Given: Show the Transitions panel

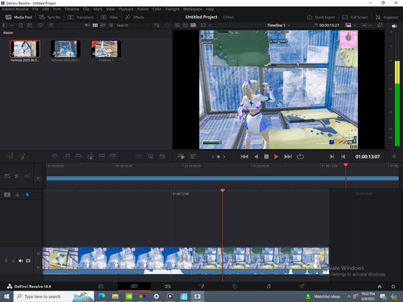Looking at the screenshot, I should click(81, 17).
